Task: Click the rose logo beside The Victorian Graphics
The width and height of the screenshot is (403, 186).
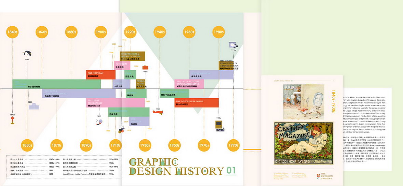Action: click(x=318, y=176)
